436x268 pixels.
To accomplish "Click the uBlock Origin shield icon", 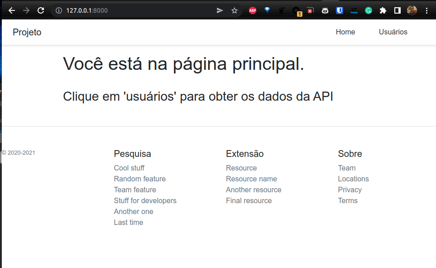I will (x=339, y=10).
